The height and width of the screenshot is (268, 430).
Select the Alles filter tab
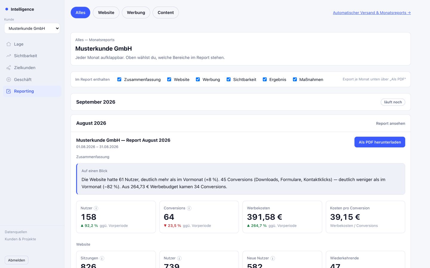click(x=80, y=13)
